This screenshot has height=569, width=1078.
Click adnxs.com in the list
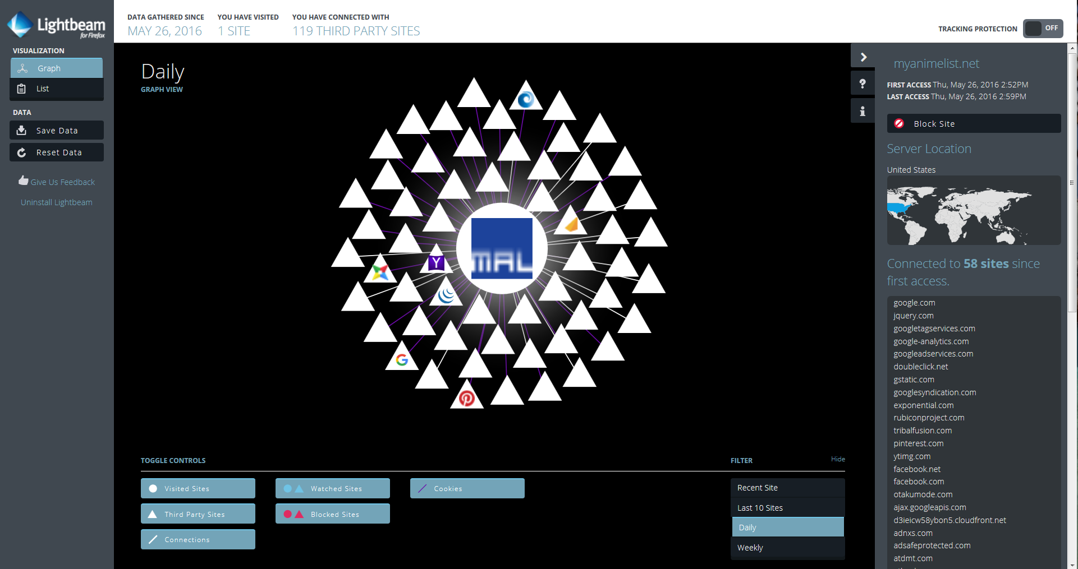[x=913, y=533]
